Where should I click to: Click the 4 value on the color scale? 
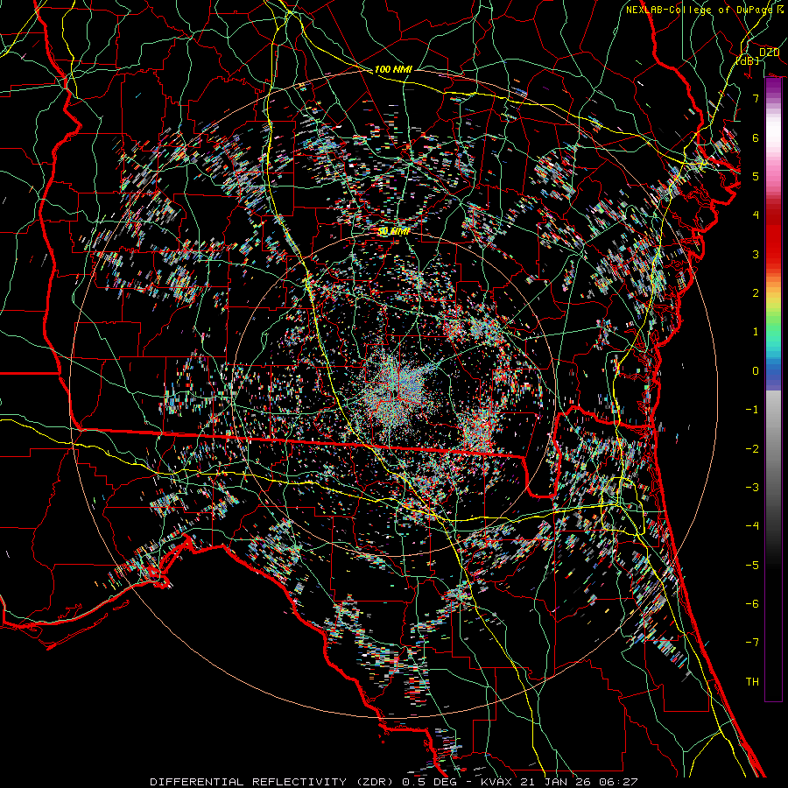pos(756,215)
